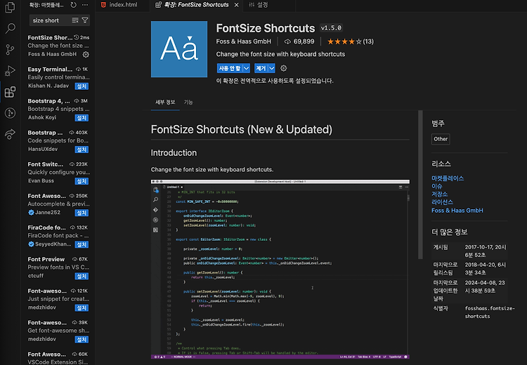Open the 저장소 link
Screen dimensions: 527x365
[x=439, y=194]
